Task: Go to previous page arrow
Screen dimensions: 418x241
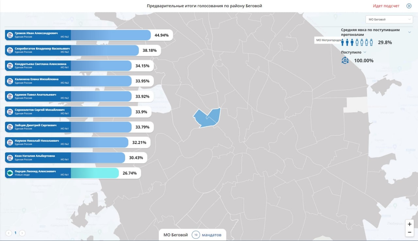Action: [x=9, y=233]
